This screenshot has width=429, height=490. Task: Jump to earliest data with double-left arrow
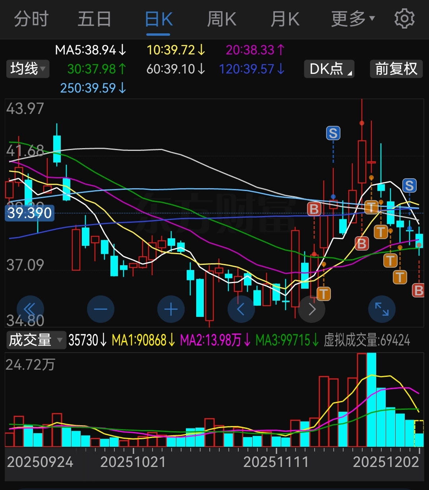(x=31, y=309)
